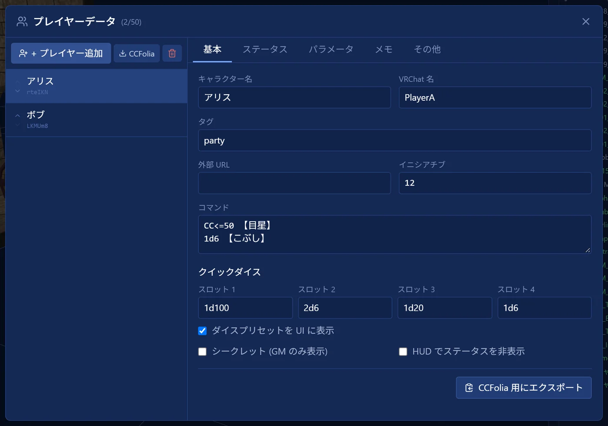Click inside the コマンド text area

point(395,234)
